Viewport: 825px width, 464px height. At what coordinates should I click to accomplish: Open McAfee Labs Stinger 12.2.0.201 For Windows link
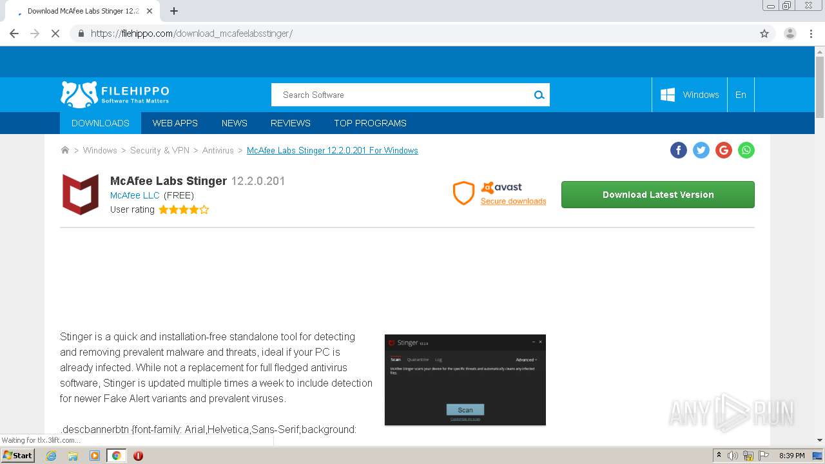333,150
